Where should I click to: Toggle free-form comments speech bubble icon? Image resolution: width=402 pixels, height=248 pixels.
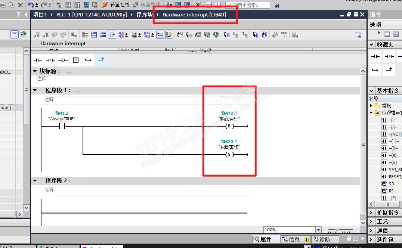[112, 35]
